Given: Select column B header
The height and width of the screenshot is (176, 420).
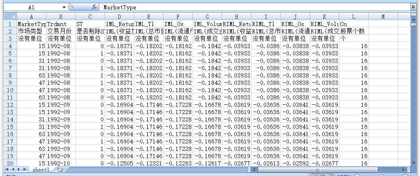Looking at the screenshot, I should [61, 17].
